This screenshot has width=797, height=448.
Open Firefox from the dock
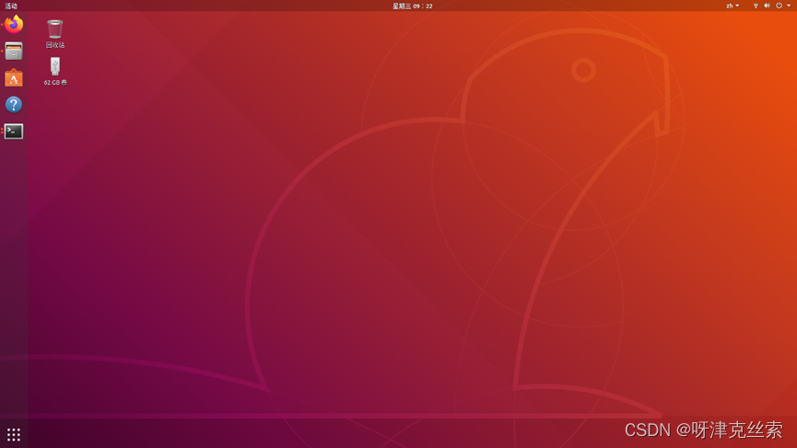[x=14, y=24]
